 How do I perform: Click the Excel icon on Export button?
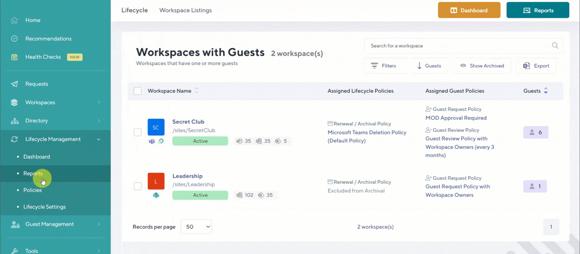point(527,66)
